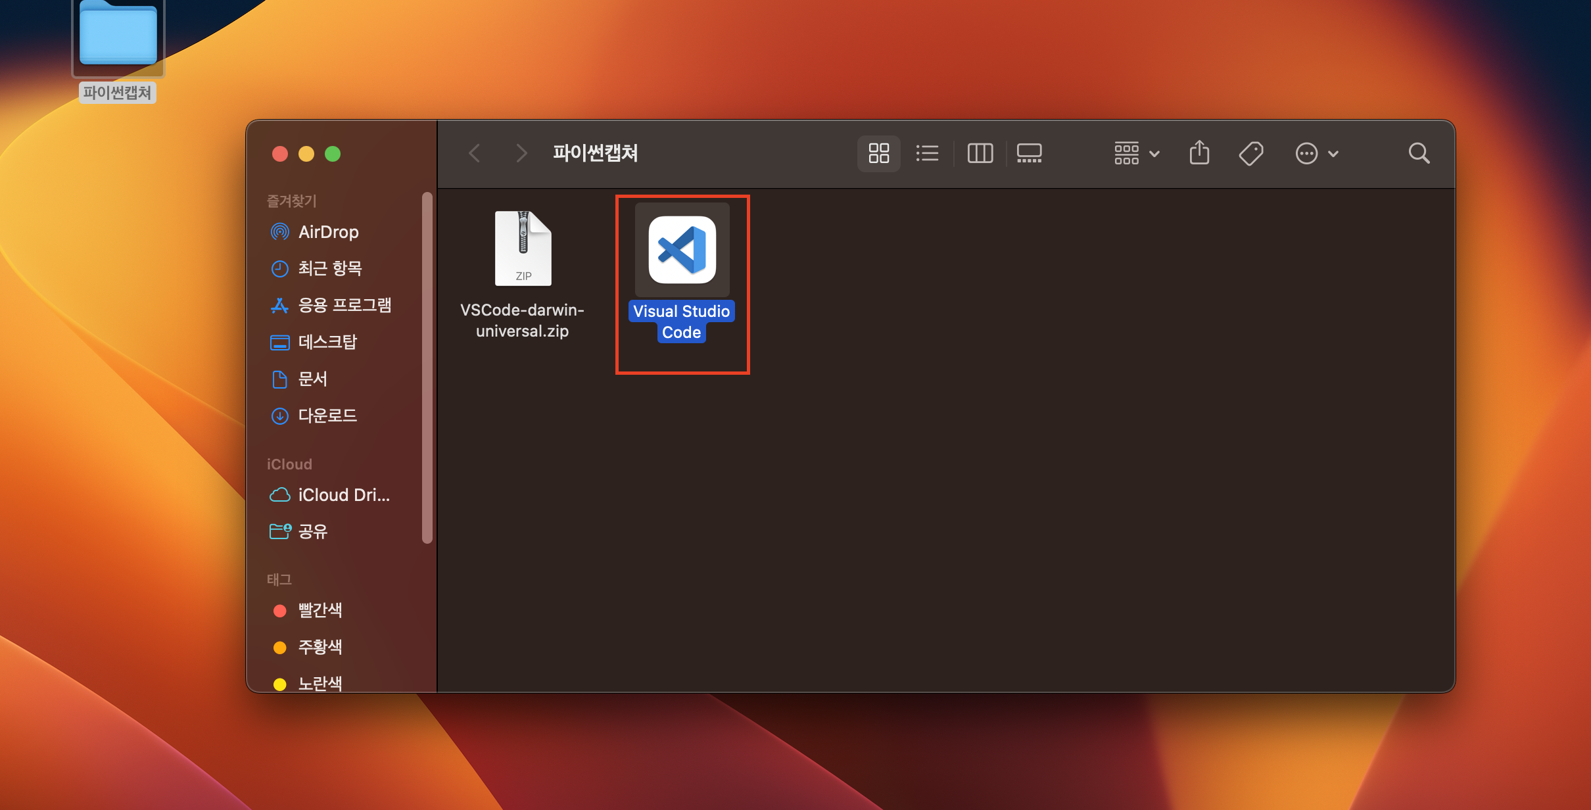The image size is (1591, 810).
Task: Click the search magnifier icon
Action: [1419, 153]
